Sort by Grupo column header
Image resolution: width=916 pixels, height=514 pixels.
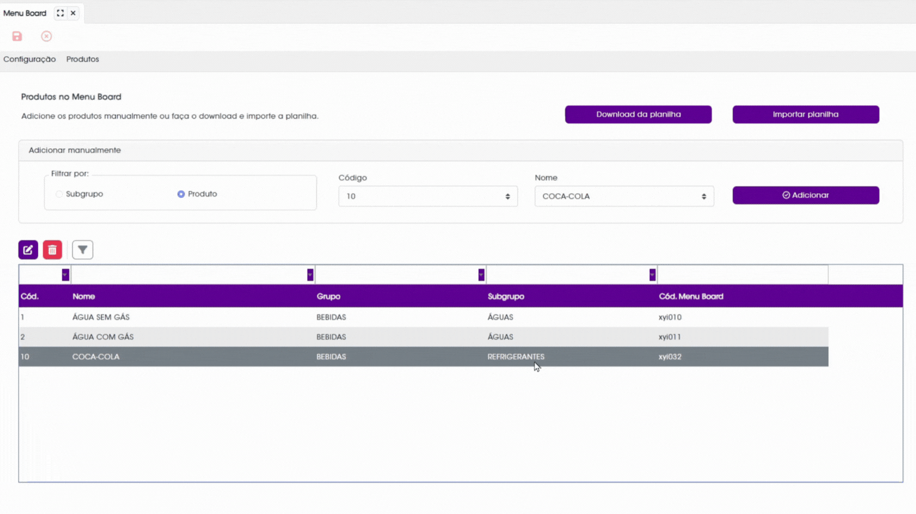point(328,296)
